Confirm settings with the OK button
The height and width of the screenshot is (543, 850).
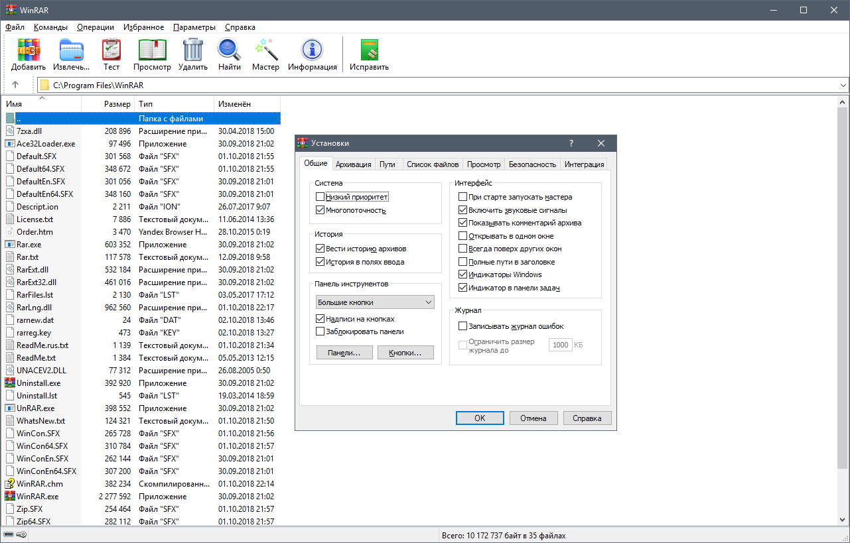(480, 418)
